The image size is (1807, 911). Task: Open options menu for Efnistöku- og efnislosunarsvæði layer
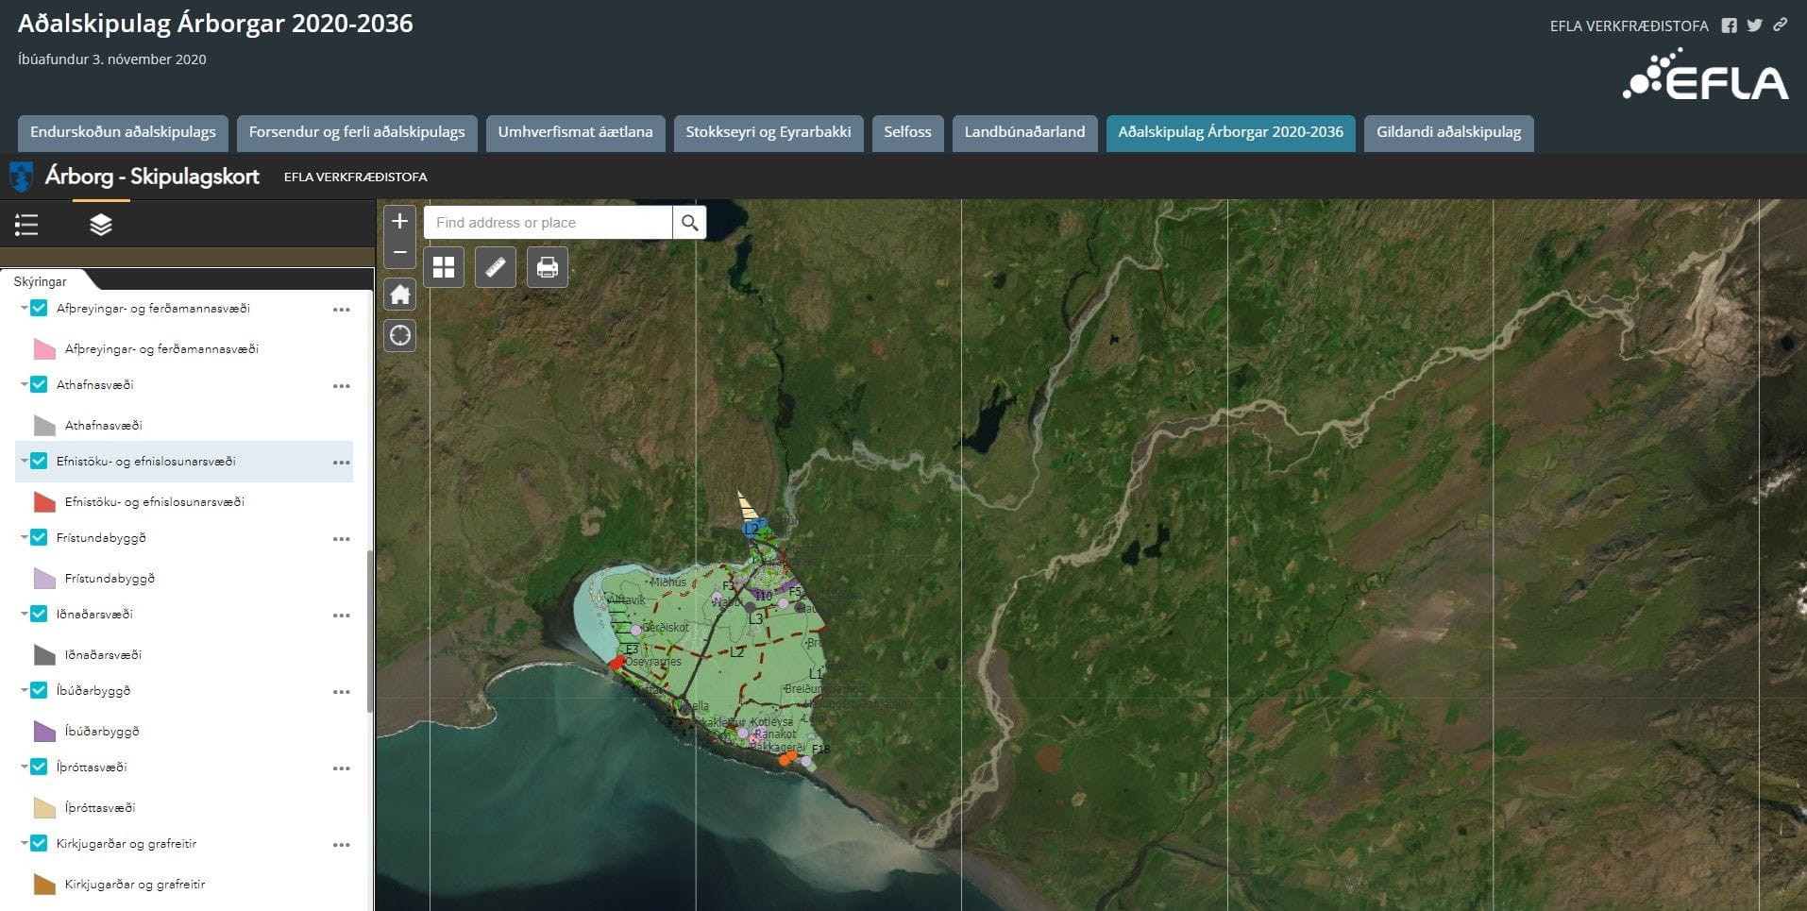[341, 463]
